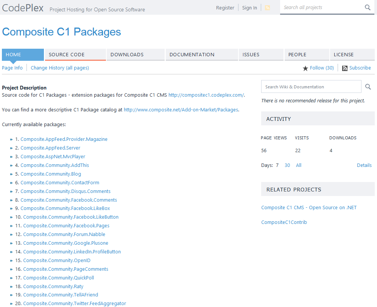View the LICENSE tab
The width and height of the screenshot is (377, 307).
(352, 55)
